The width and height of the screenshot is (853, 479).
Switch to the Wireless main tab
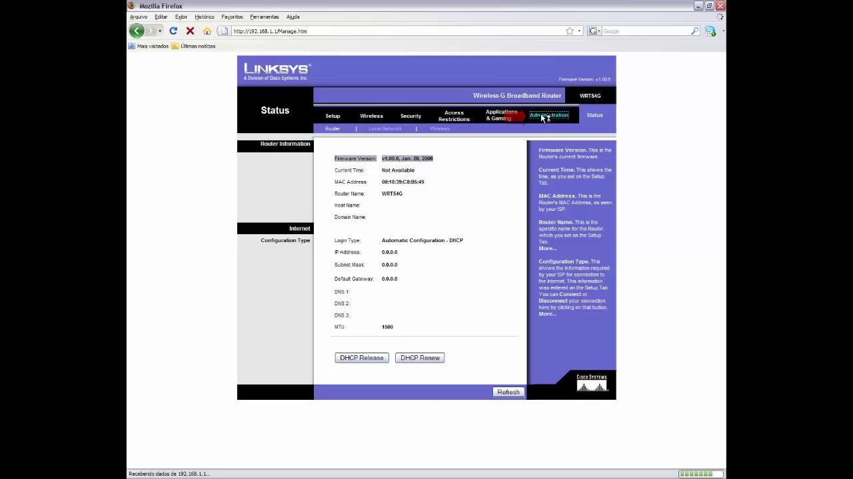coord(371,116)
